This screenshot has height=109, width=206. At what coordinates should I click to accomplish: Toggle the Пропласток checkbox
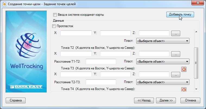coord(53,26)
